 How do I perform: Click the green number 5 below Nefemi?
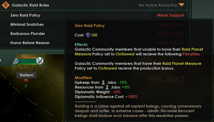point(26,86)
